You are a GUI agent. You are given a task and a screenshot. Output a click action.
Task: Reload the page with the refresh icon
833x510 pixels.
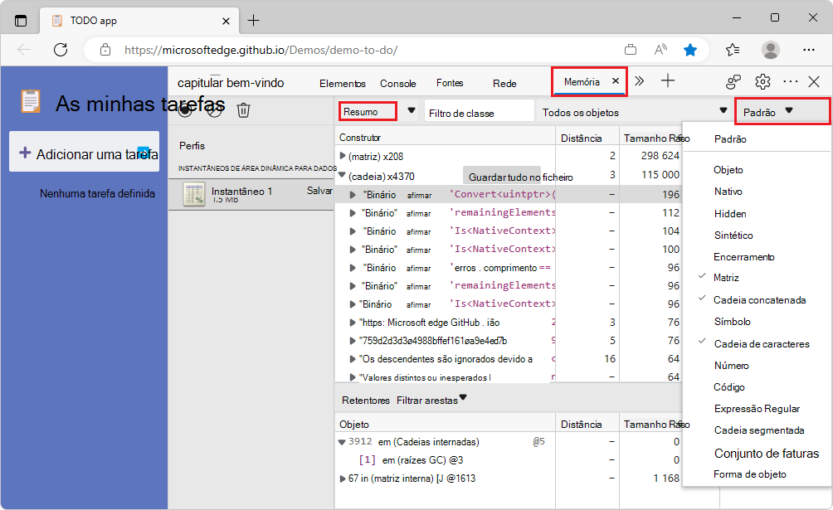[x=61, y=50]
